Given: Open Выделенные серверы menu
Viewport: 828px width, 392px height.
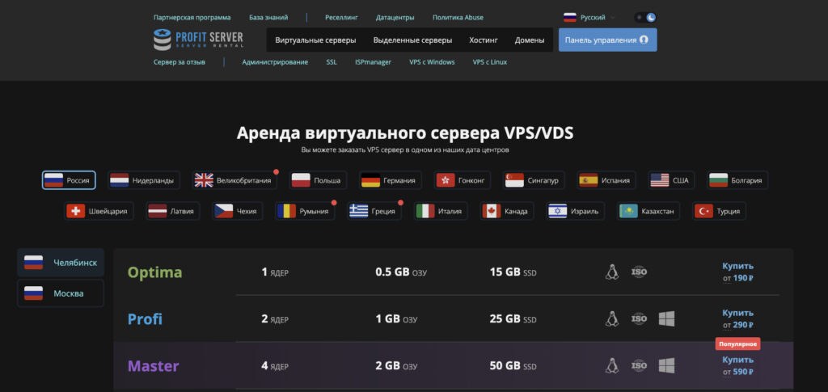Looking at the screenshot, I should point(412,40).
